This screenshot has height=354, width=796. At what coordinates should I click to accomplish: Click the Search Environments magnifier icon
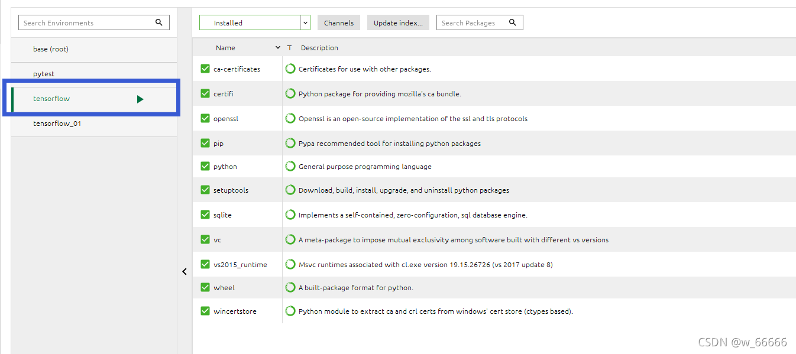pyautogui.click(x=159, y=22)
